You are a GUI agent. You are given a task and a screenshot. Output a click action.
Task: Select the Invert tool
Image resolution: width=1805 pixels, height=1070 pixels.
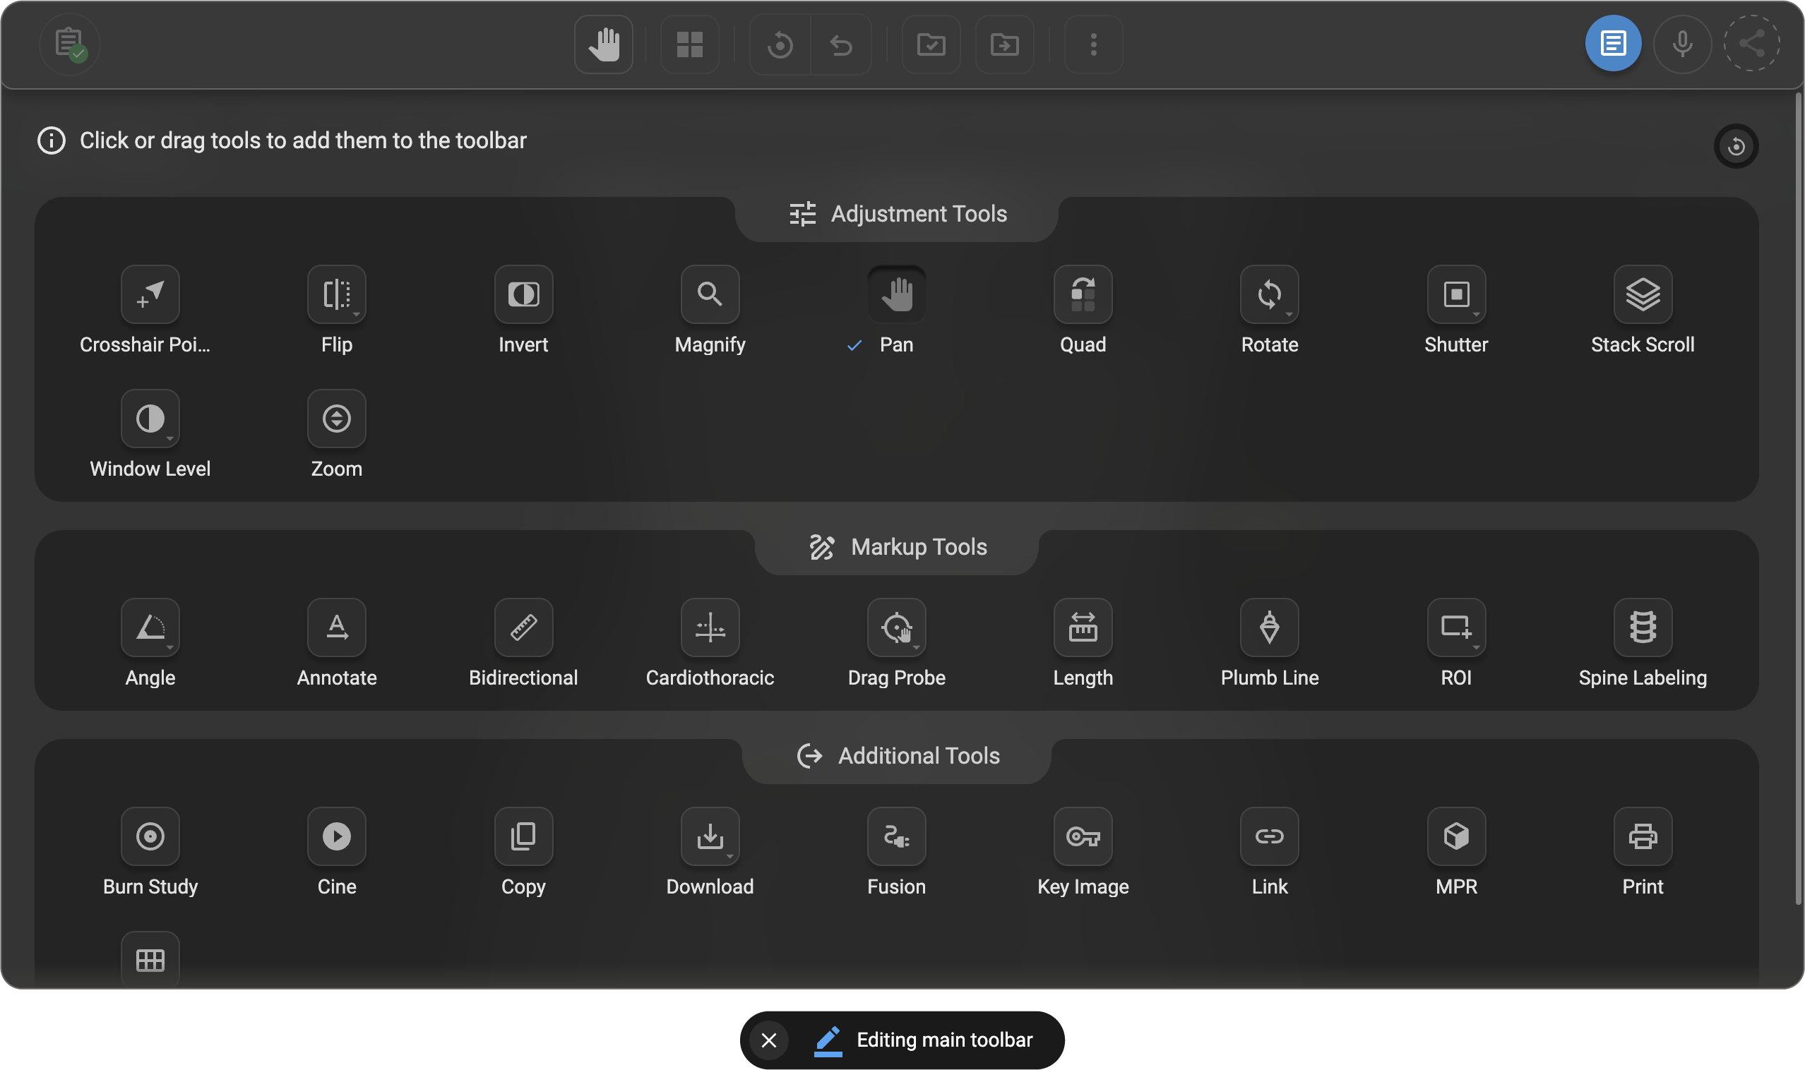[x=523, y=294]
